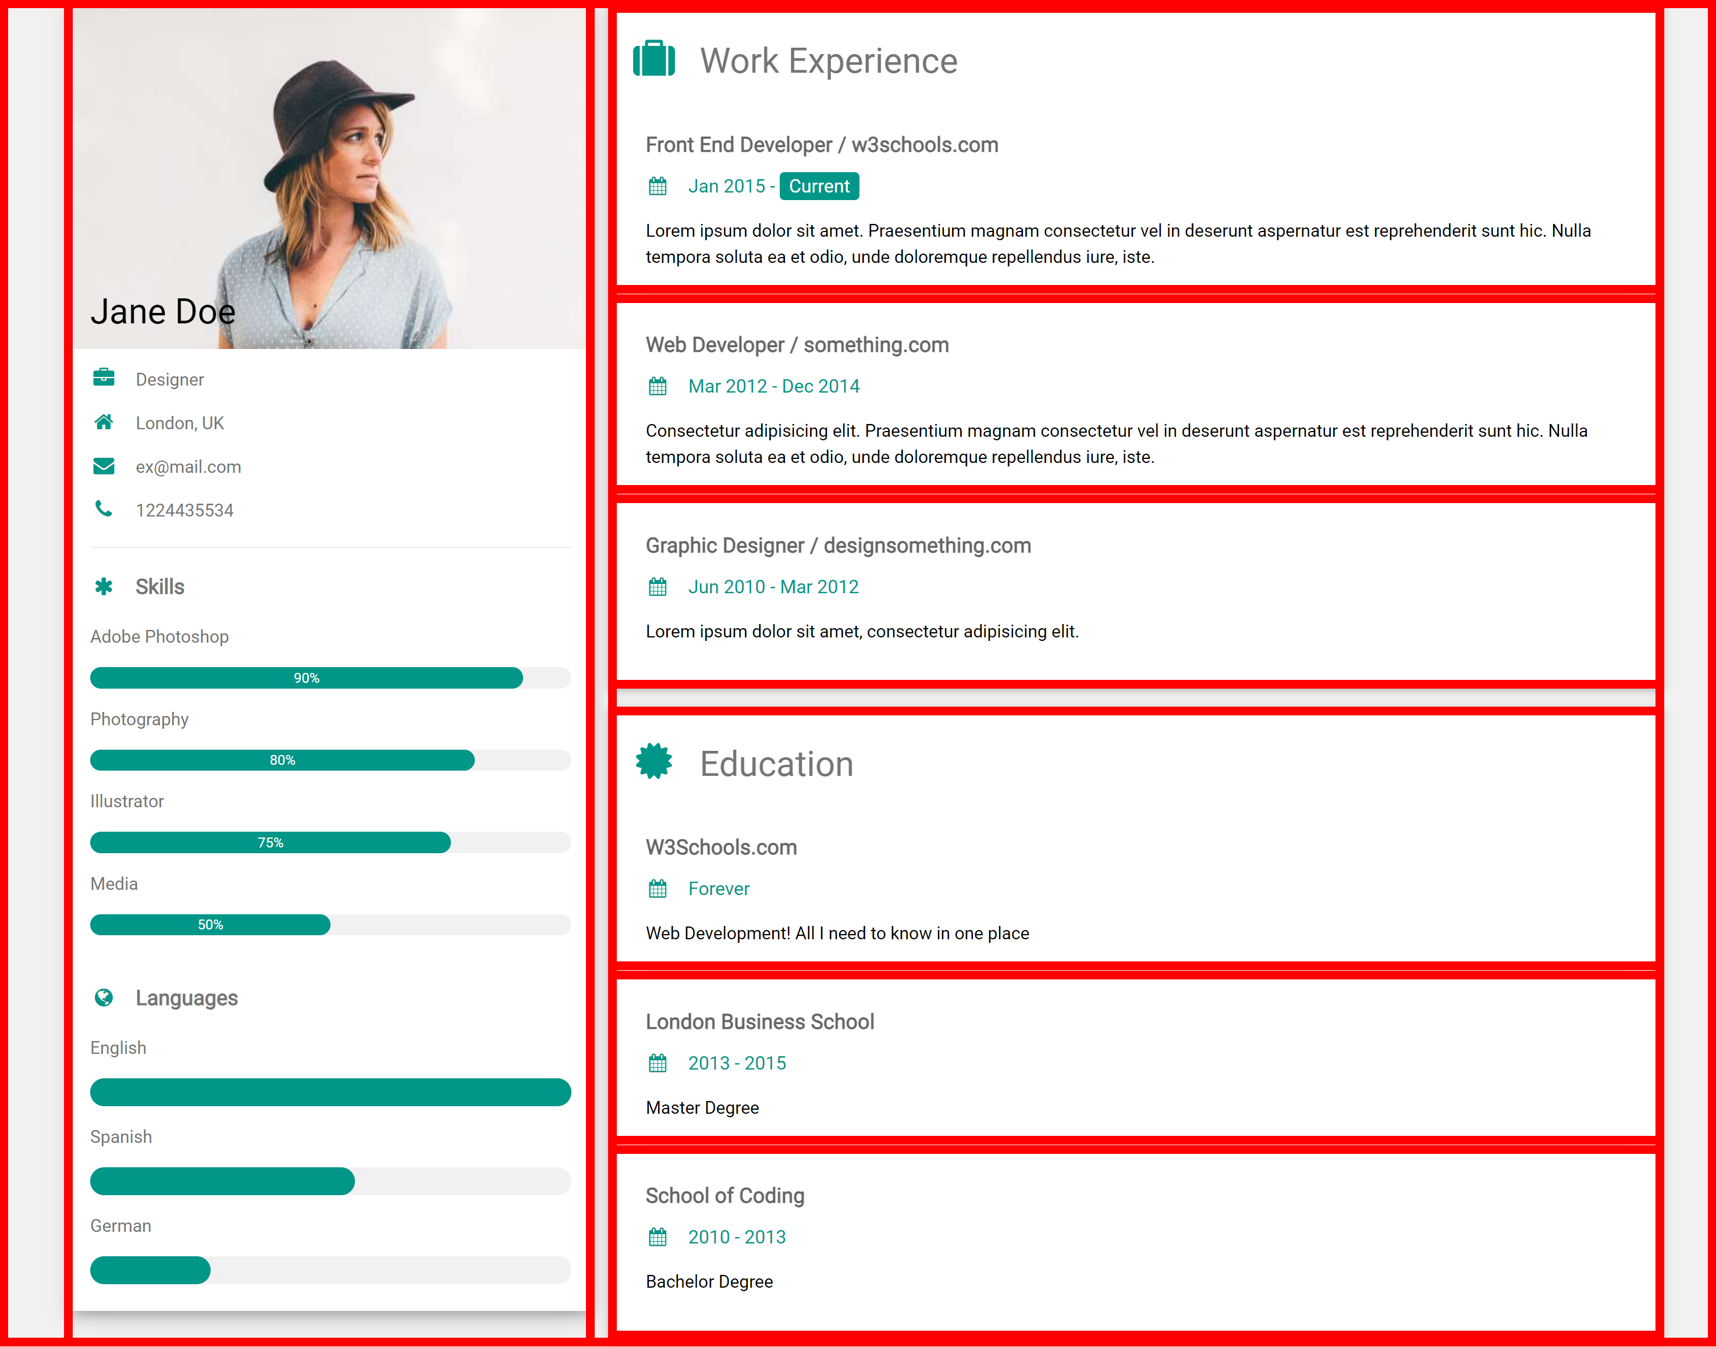Click the Current status badge
Viewport: 1716px width, 1347px height.
point(819,186)
